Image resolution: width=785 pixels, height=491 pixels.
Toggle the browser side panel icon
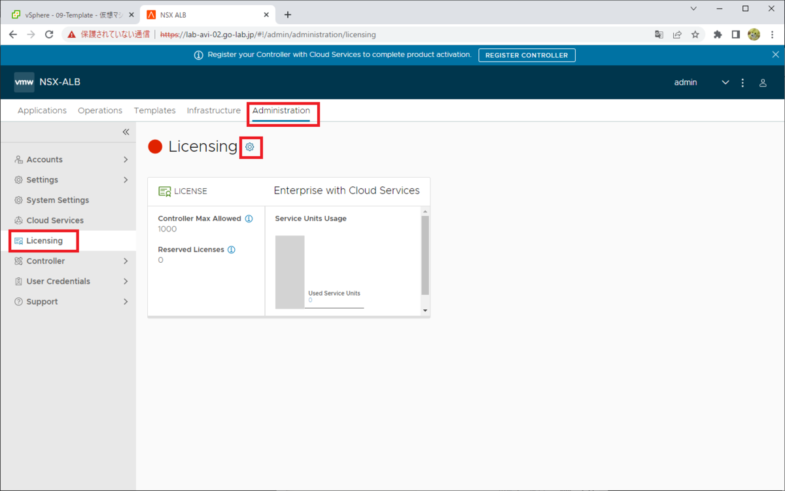coord(735,35)
